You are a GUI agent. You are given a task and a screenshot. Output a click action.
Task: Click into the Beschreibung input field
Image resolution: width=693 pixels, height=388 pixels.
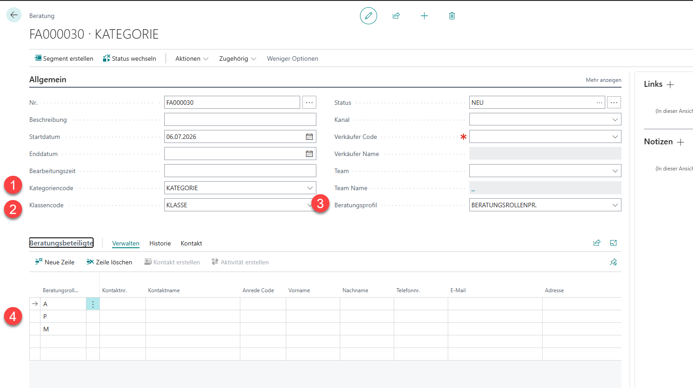[x=240, y=120]
